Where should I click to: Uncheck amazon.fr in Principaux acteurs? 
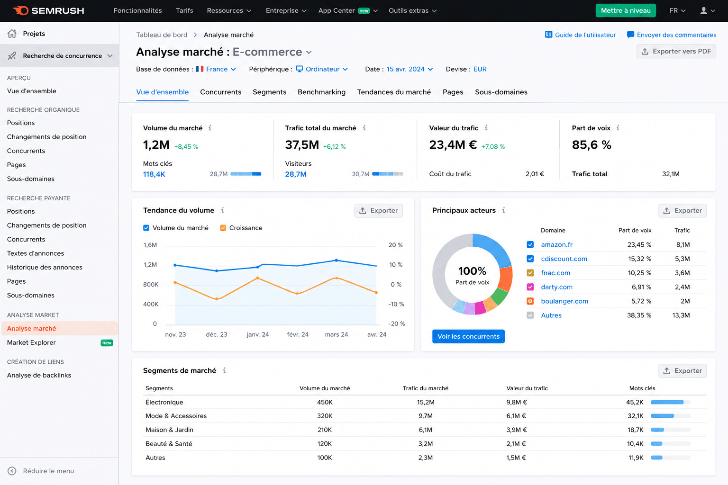click(x=530, y=245)
